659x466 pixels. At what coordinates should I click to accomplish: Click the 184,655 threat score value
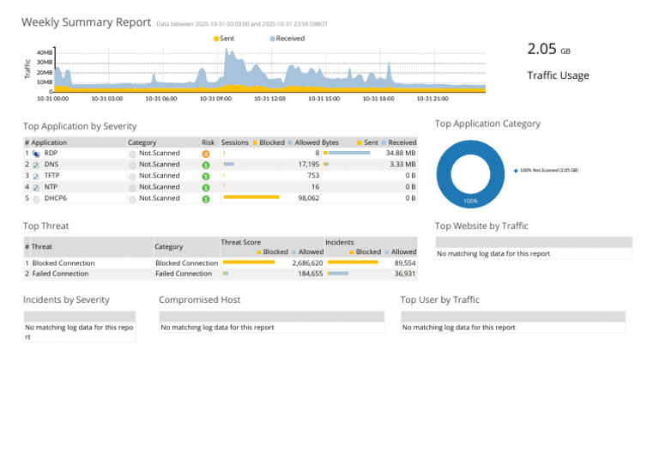(310, 274)
